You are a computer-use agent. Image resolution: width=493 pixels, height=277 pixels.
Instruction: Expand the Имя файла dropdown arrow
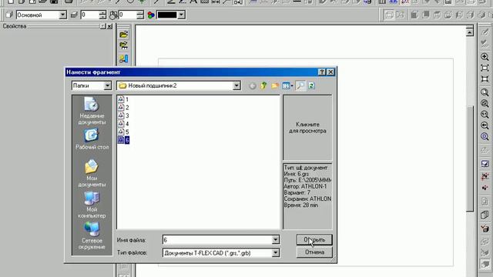(x=276, y=240)
